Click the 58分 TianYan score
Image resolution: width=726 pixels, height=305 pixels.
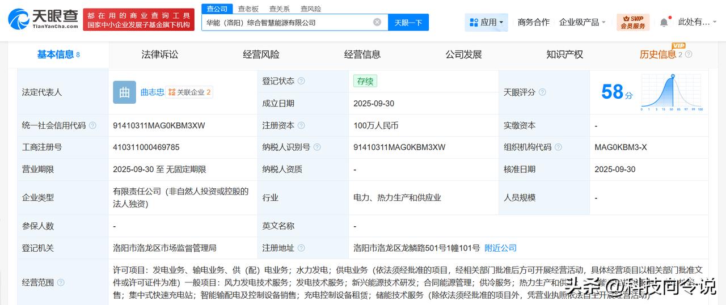coord(617,92)
